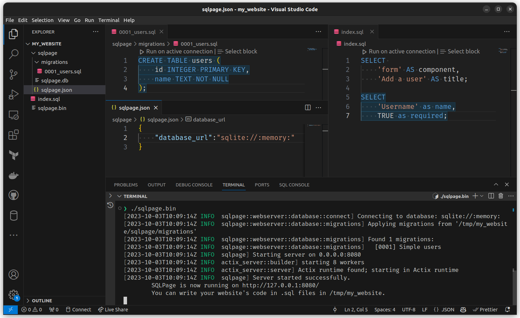Screen dimensions: 520x318
Task: Open the Terminal menu
Action: pyautogui.click(x=109, y=20)
